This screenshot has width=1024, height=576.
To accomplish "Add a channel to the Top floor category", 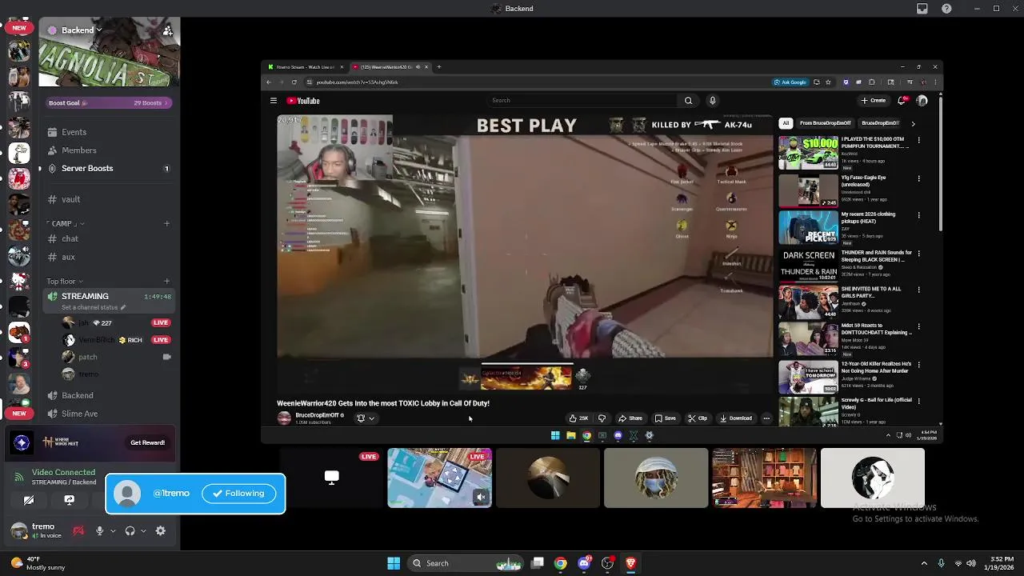I will click(166, 282).
